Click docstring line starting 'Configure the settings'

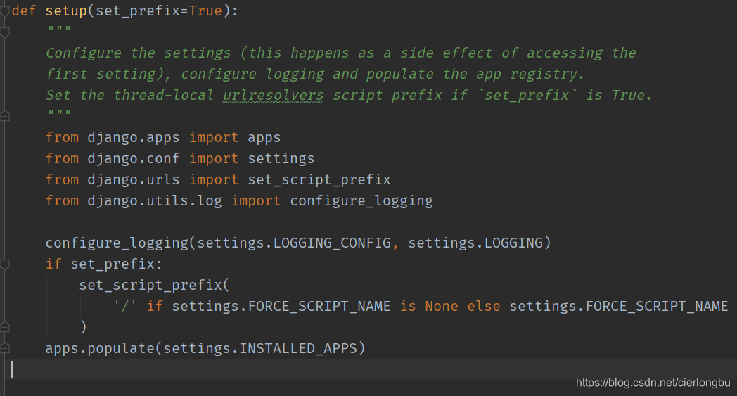tap(341, 53)
